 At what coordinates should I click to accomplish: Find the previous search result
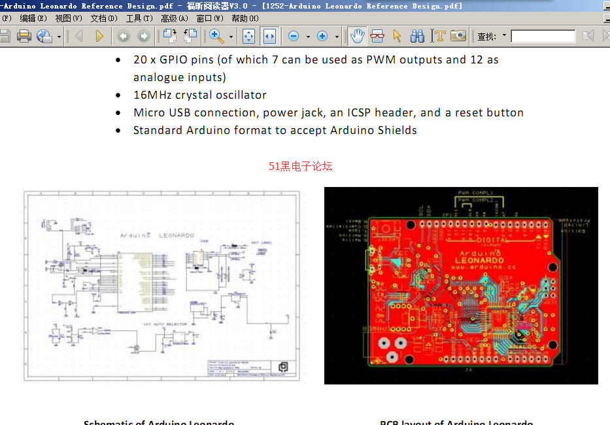(588, 36)
